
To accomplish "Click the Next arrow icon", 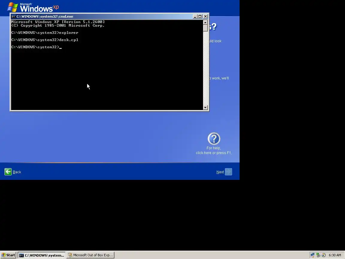I will coord(229,172).
